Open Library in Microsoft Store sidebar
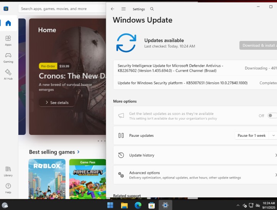This screenshot has height=210, width=277. click(8, 171)
